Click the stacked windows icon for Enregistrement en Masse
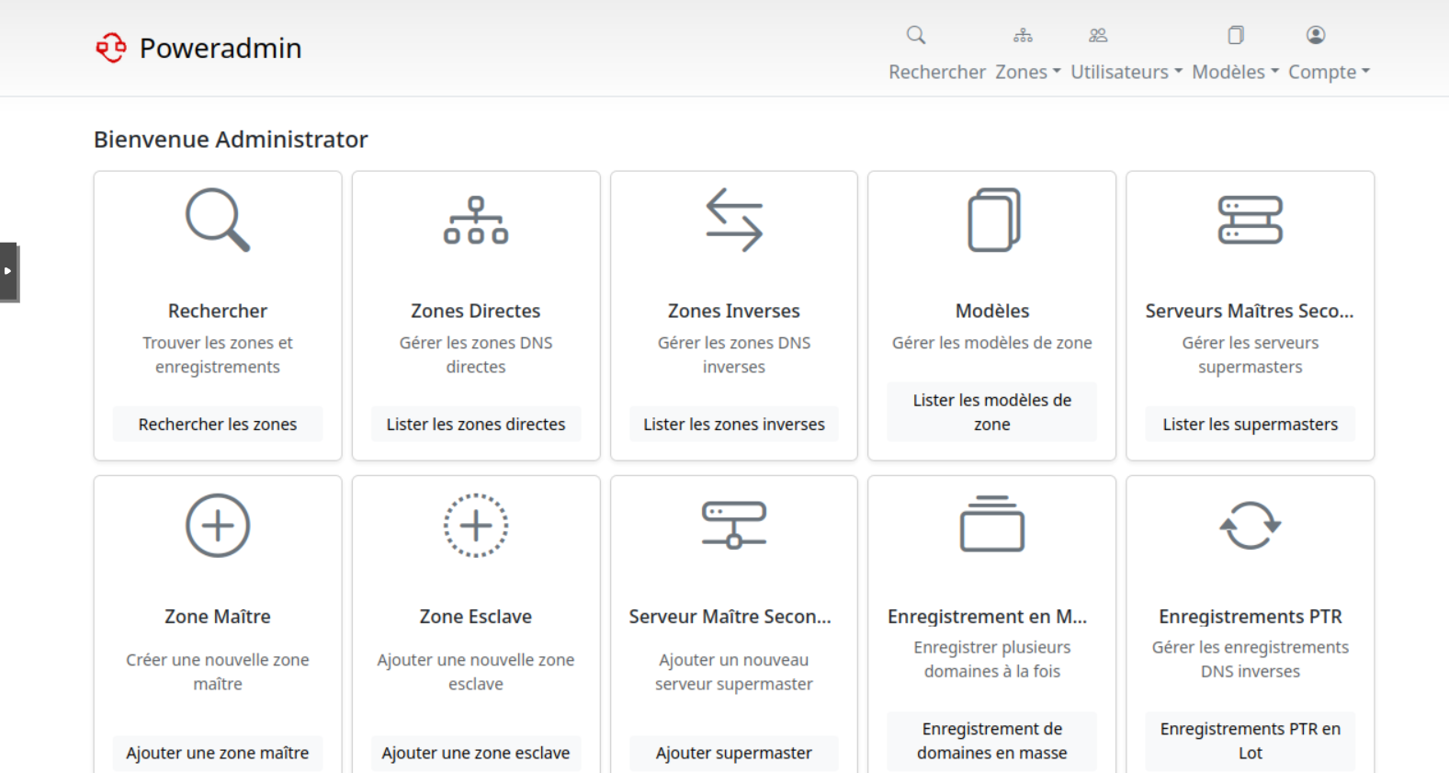 click(992, 526)
